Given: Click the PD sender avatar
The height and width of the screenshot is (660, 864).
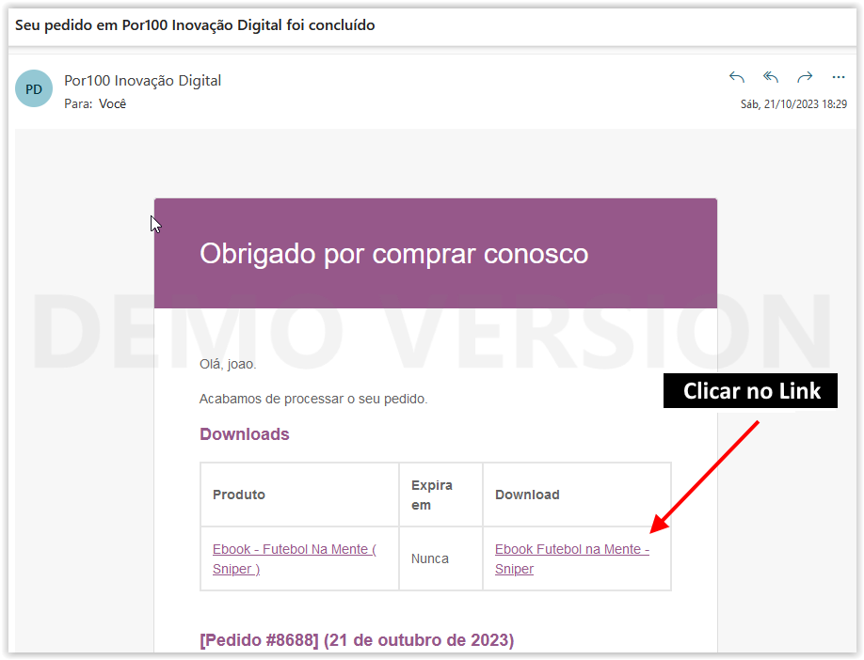Looking at the screenshot, I should pos(34,89).
